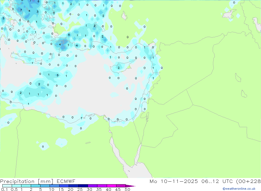Click the legend scale label "45"
This screenshot has height=191, width=261.
click(x=118, y=189)
